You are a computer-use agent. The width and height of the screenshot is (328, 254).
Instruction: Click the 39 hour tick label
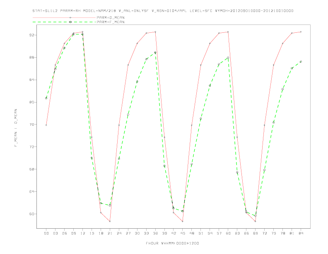(x=164, y=233)
